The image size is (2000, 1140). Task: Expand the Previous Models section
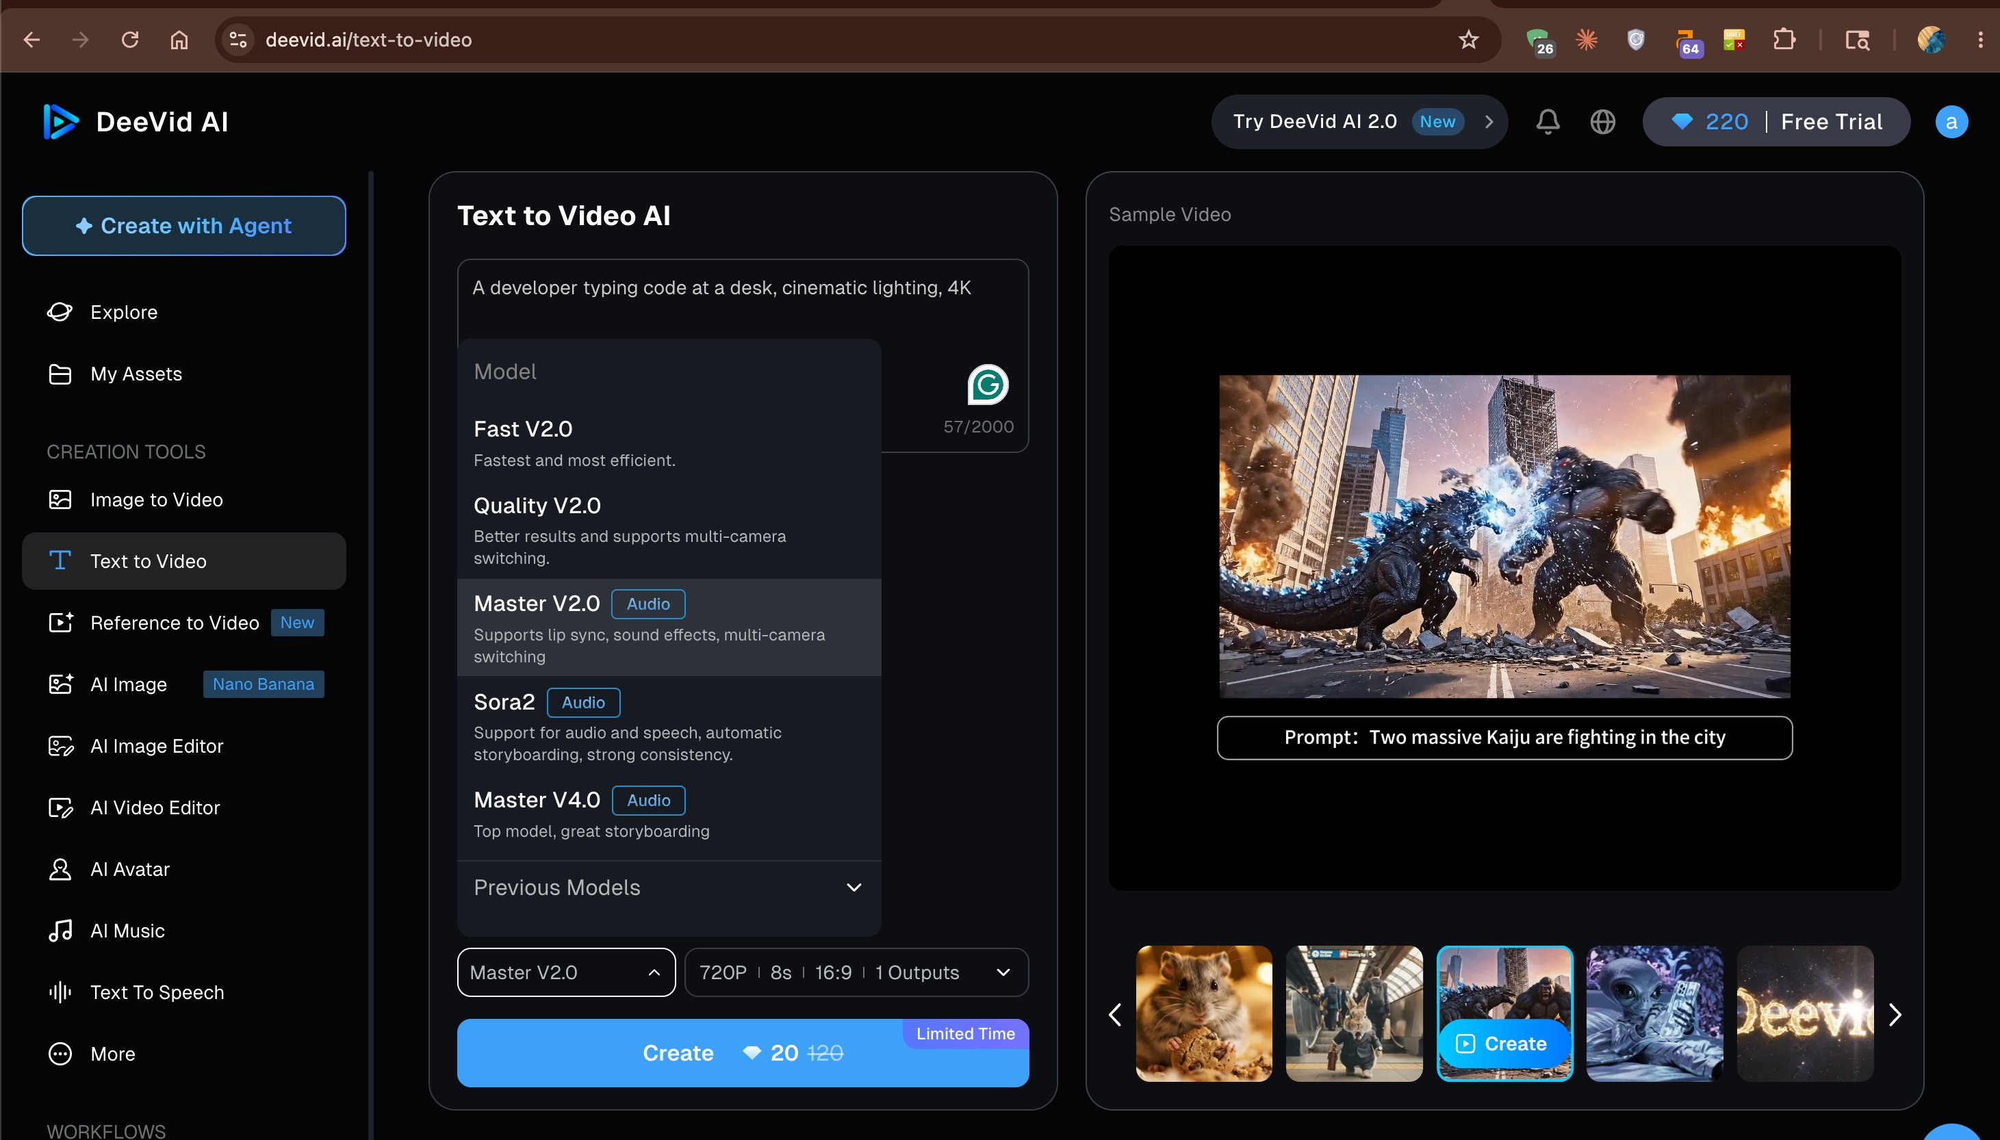tap(669, 887)
